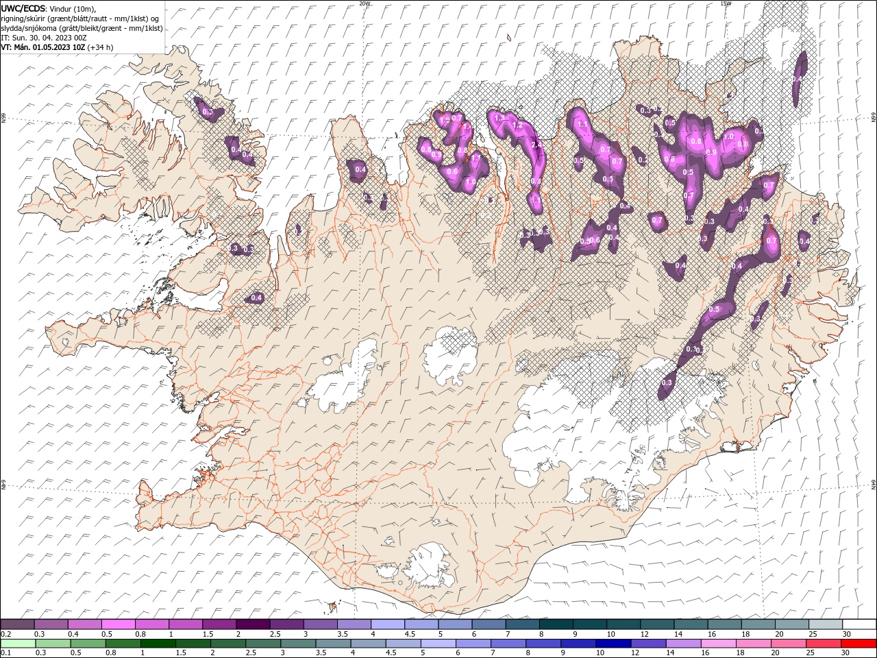Click the 'VT: Mán. 01.05.2023 10Z (+34 h)' line
877x658 pixels.
coord(57,47)
